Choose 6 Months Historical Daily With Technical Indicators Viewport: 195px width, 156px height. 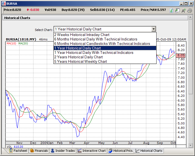[x=105, y=39]
